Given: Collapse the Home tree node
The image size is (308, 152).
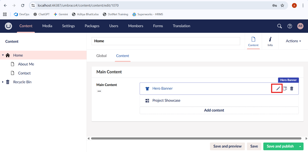Looking at the screenshot, I should point(3,55).
